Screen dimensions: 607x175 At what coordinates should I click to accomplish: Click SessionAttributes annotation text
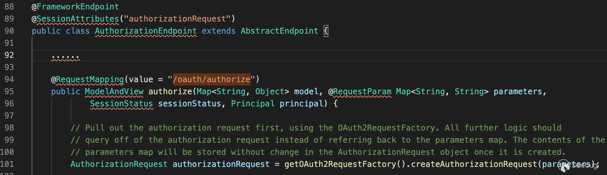77,19
